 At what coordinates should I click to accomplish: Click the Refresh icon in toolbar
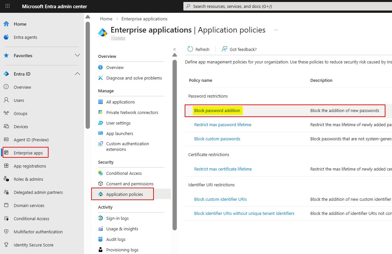point(190,49)
